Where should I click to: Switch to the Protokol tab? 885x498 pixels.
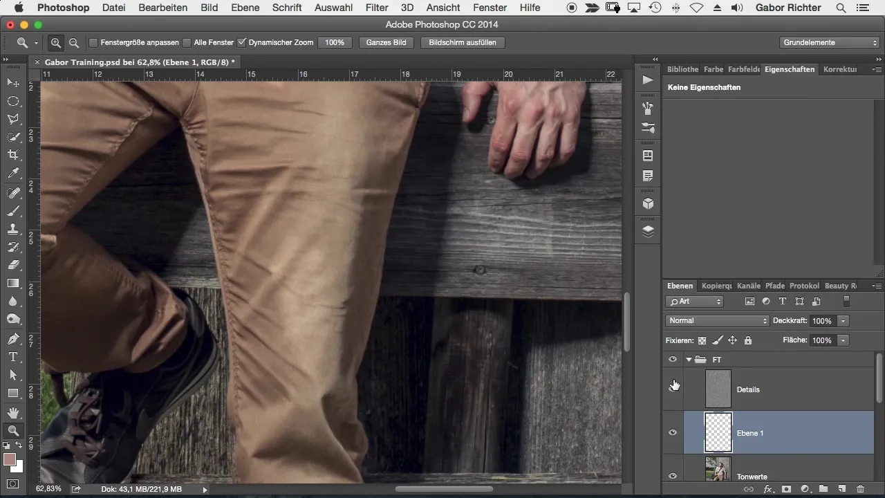(x=804, y=286)
